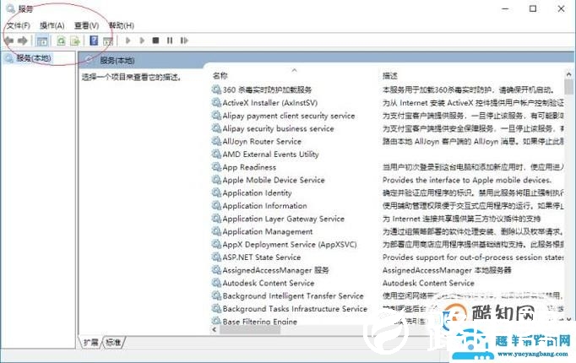
Task: Click the vertical scrollbar thumb
Action: point(568,87)
